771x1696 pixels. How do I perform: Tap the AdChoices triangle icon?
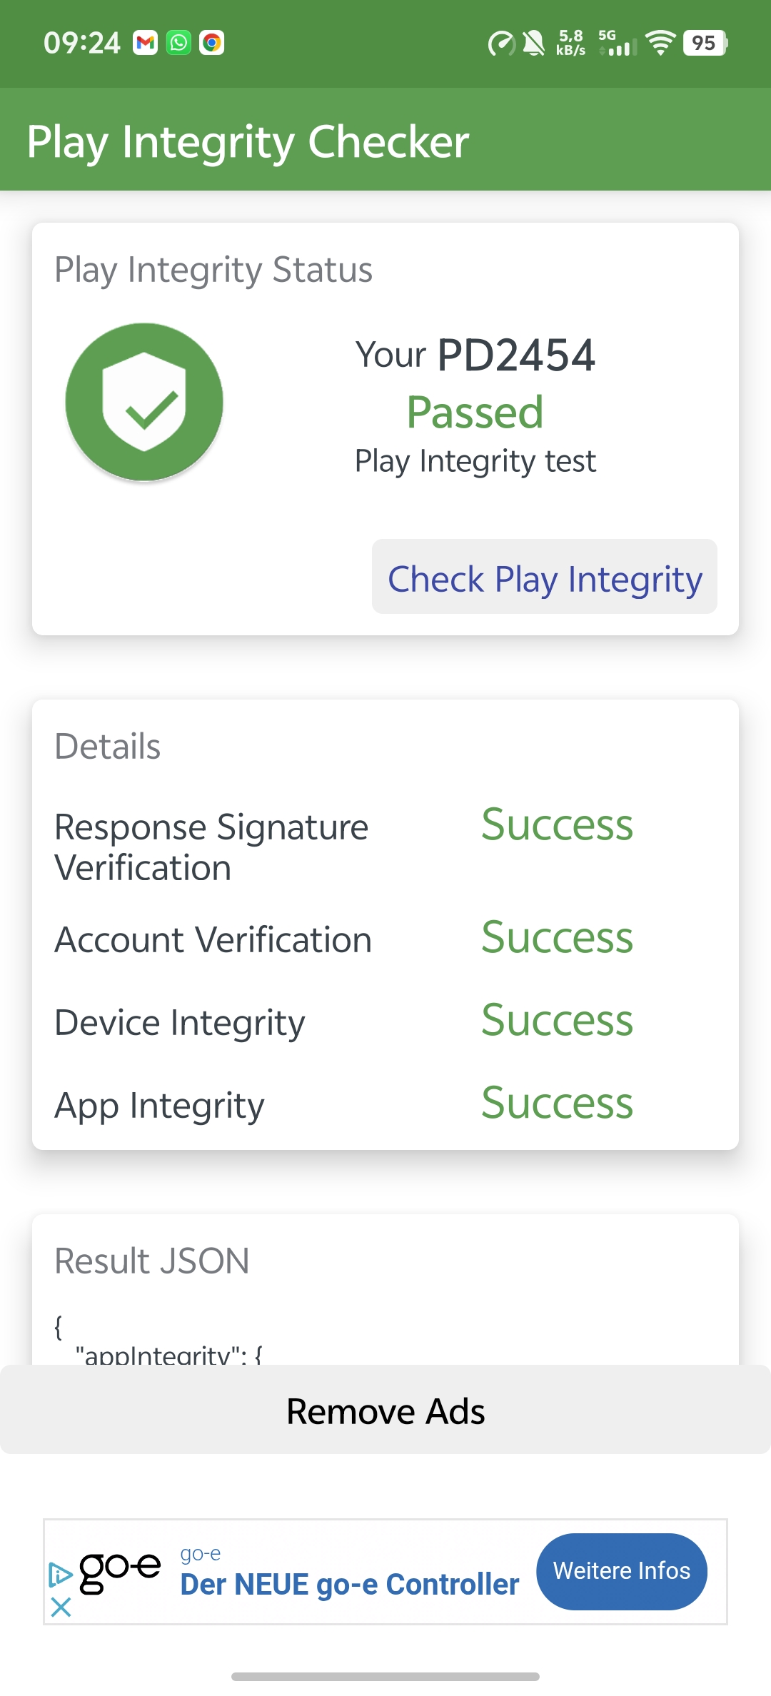[x=61, y=1575]
